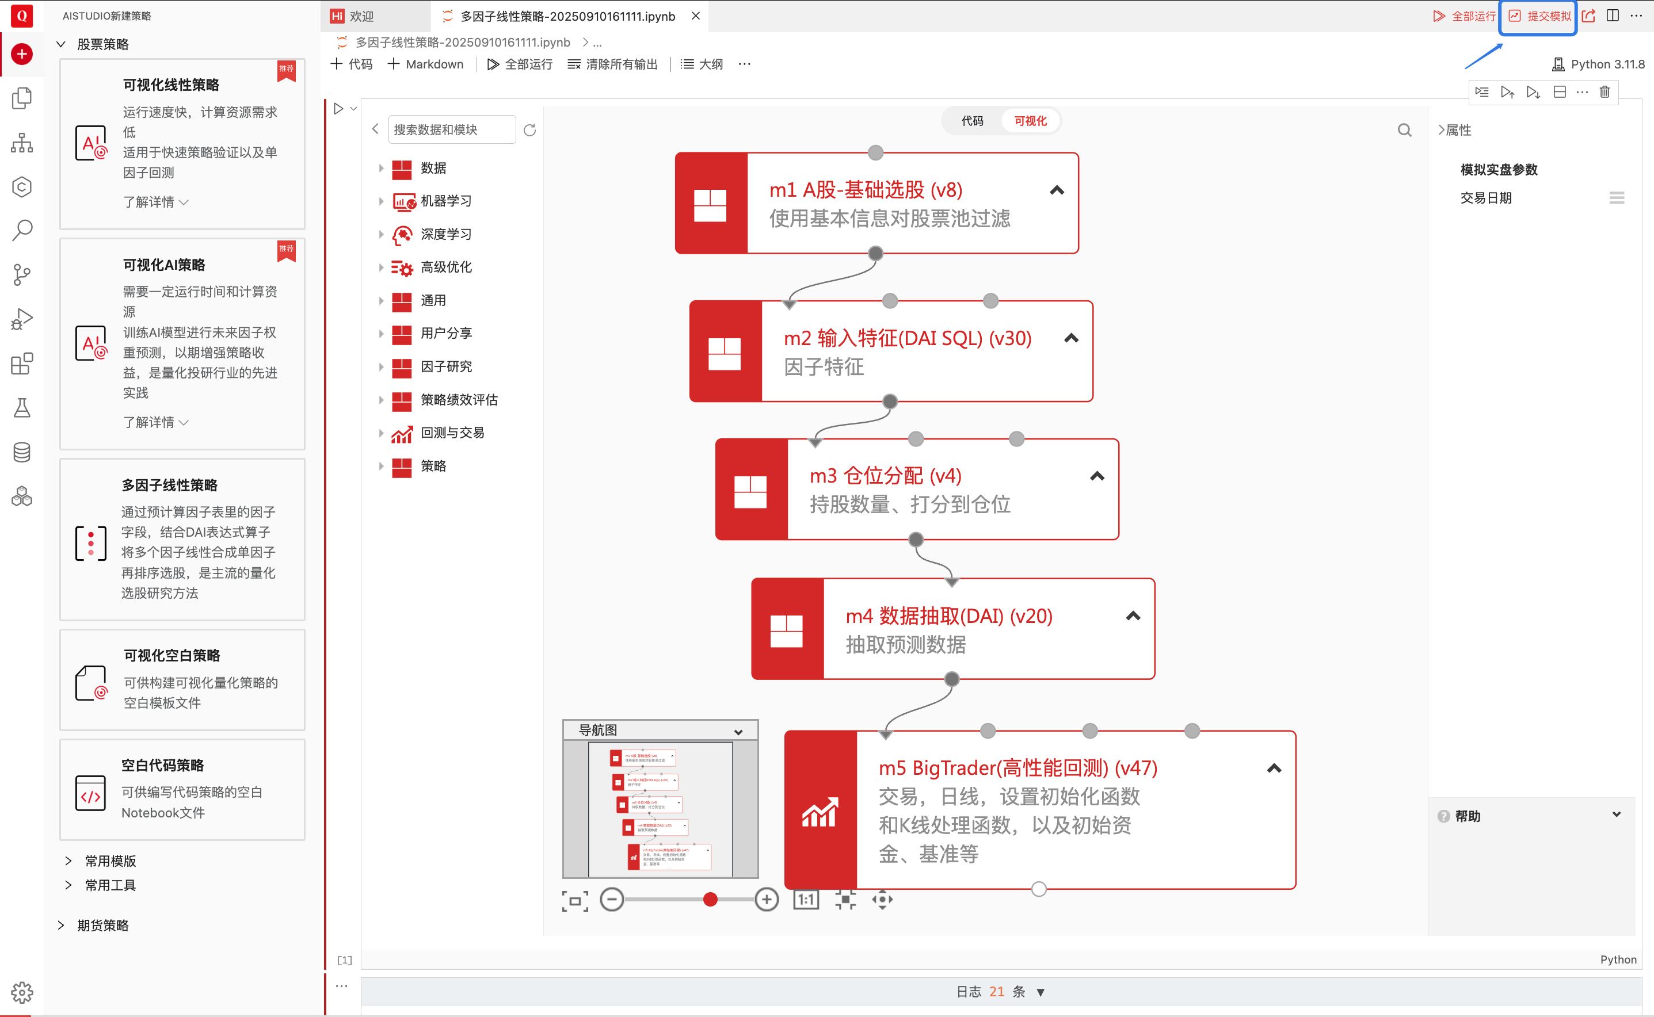Screen dimensions: 1654x1017
Task: Click the 提交模拟 button
Action: point(1539,16)
